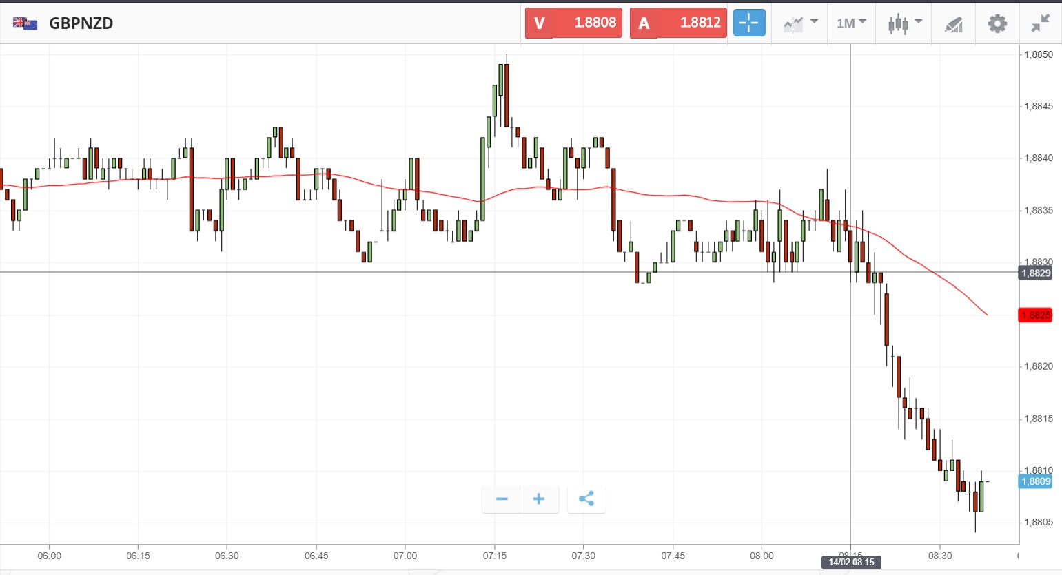This screenshot has height=575, width=1062.
Task: Click the GBPNZD symbol name
Action: pos(81,23)
